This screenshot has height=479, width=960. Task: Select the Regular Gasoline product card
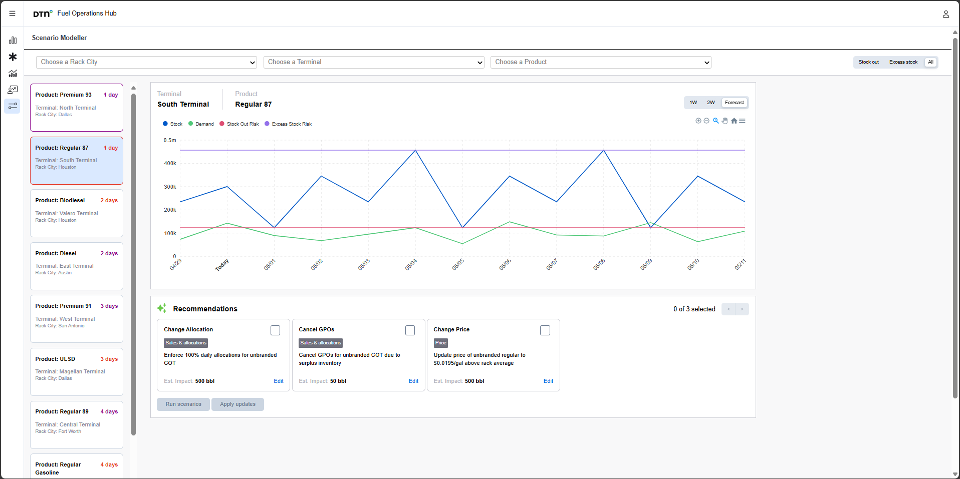(77, 466)
